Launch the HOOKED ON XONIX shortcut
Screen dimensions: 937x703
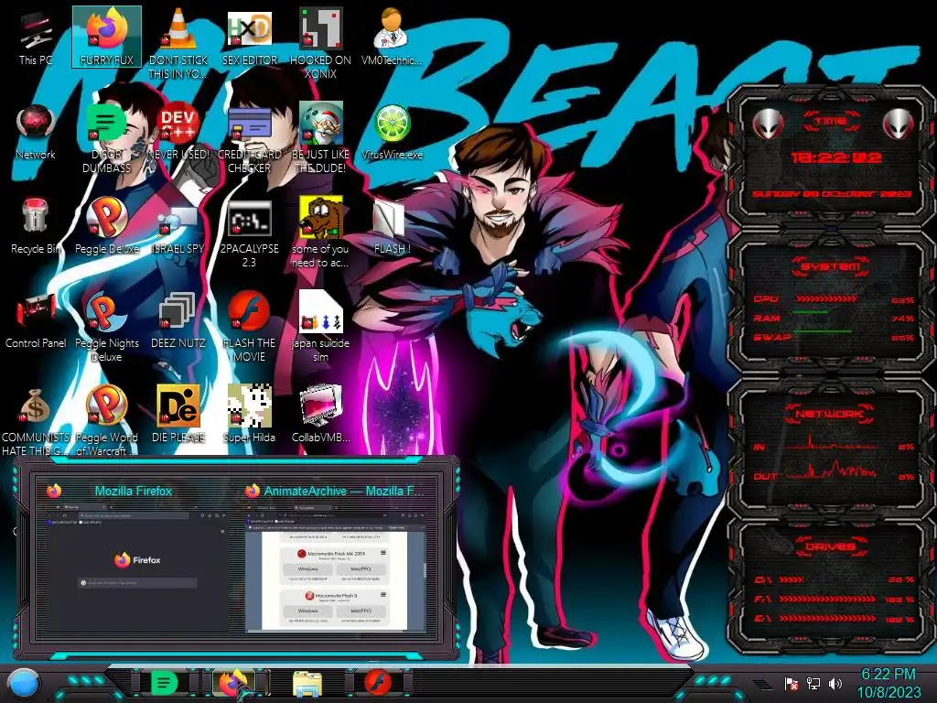tap(320, 43)
